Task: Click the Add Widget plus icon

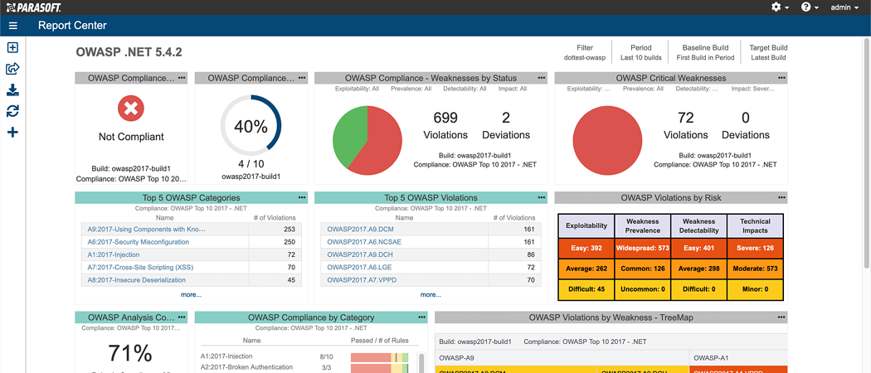Action: coord(12,132)
